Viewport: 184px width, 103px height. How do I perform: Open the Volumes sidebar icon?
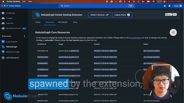3,23
